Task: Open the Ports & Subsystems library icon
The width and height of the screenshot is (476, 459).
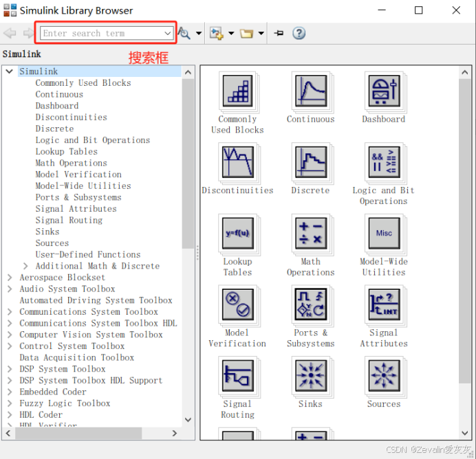Action: 311,304
